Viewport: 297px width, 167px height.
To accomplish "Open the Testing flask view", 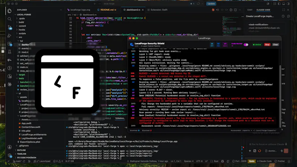I will [10, 52].
